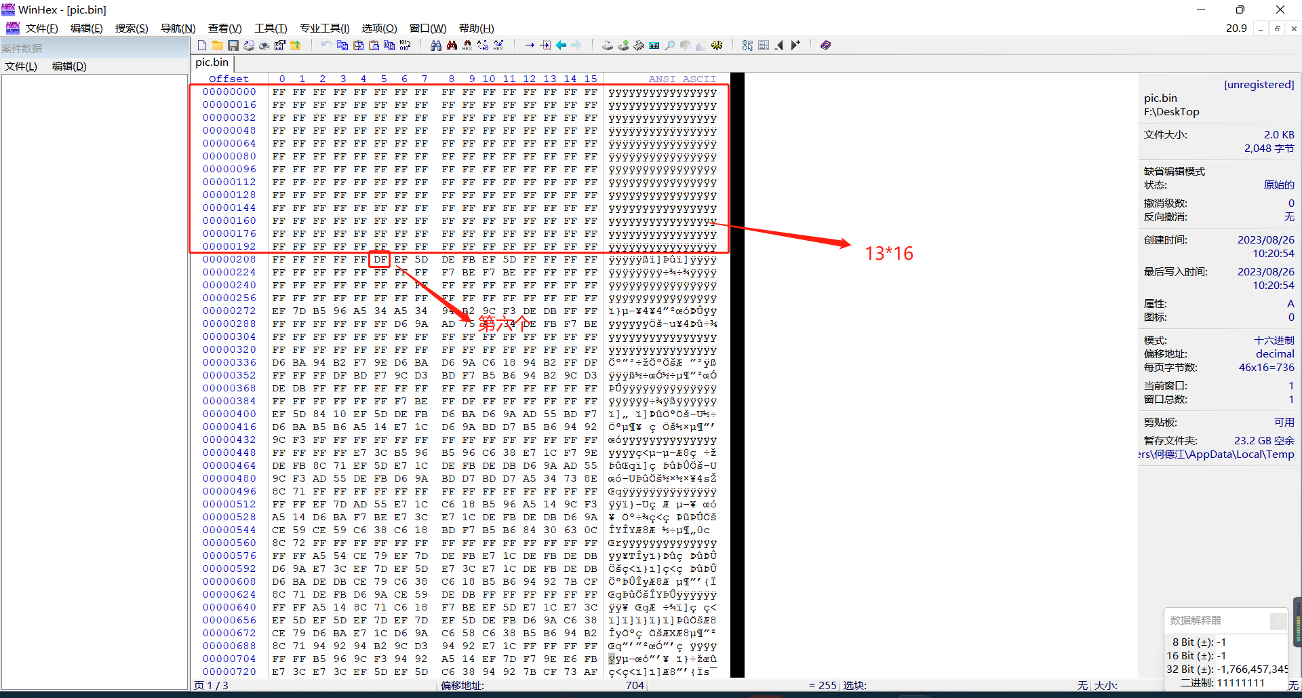Open the 选项(O) menu
This screenshot has width=1302, height=698.
coord(379,28)
